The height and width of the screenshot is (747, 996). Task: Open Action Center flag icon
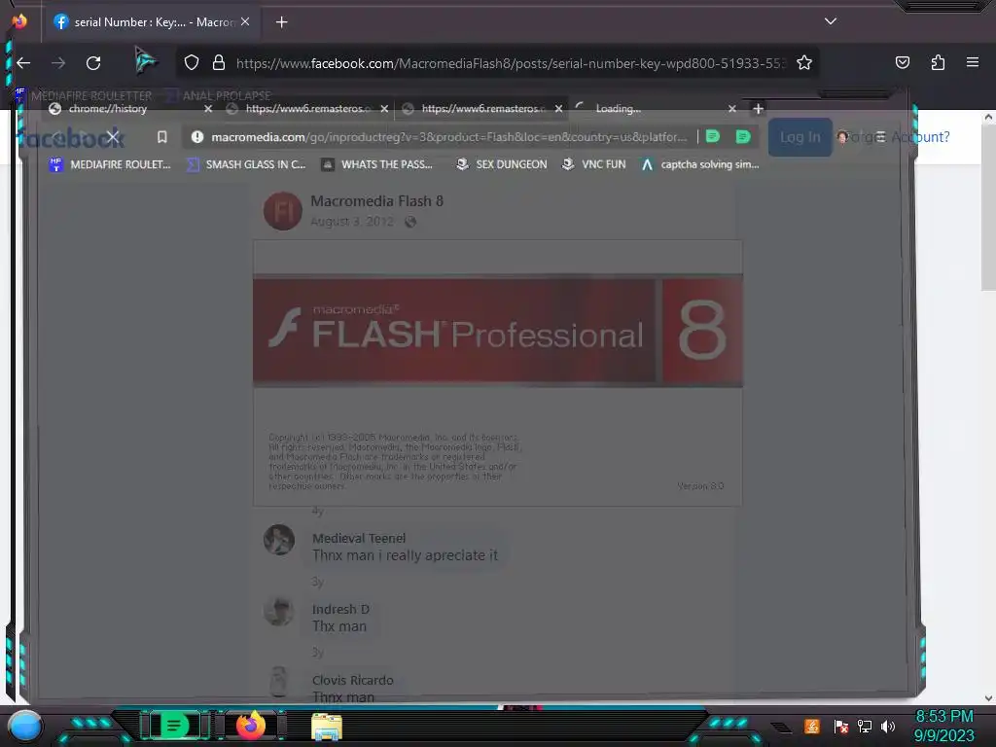pyautogui.click(x=840, y=726)
